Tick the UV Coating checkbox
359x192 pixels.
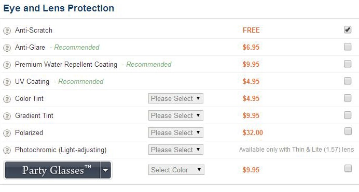pyautogui.click(x=348, y=81)
